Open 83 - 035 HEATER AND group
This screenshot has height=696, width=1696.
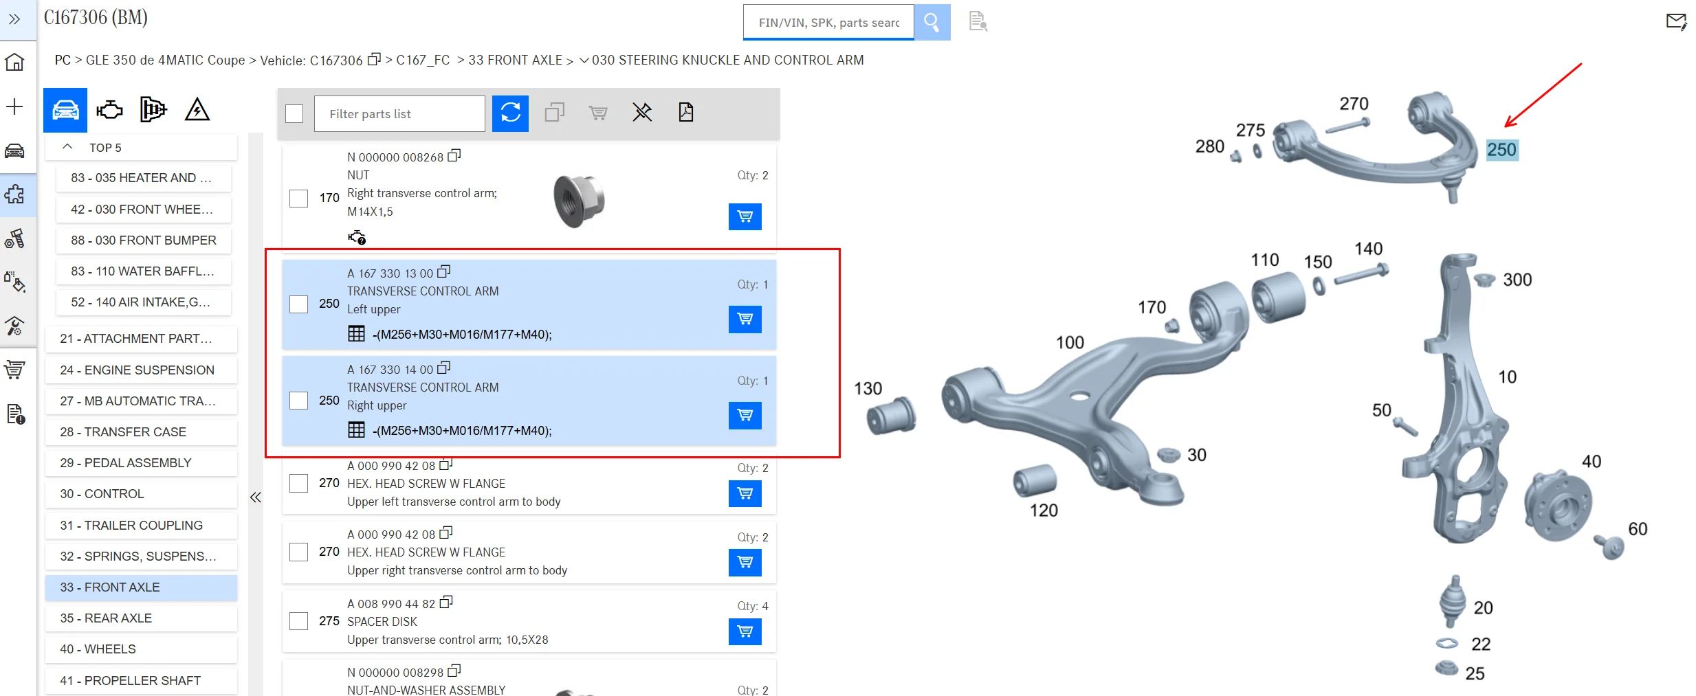(144, 178)
